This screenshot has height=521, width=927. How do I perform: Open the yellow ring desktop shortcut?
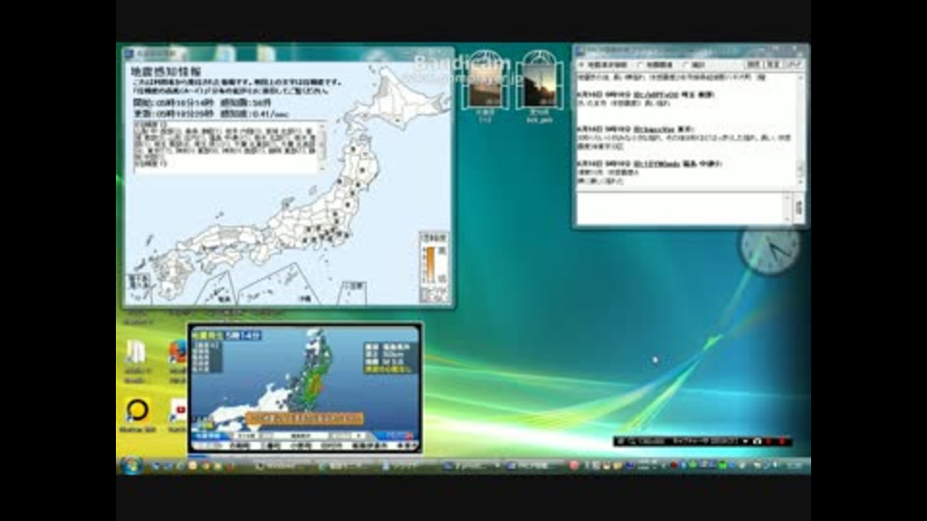[x=137, y=411]
